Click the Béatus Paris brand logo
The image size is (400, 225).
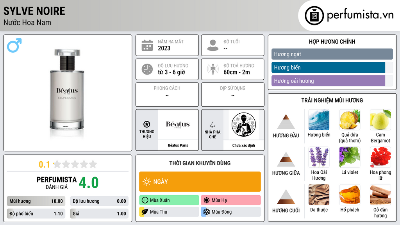pyautogui.click(x=178, y=125)
